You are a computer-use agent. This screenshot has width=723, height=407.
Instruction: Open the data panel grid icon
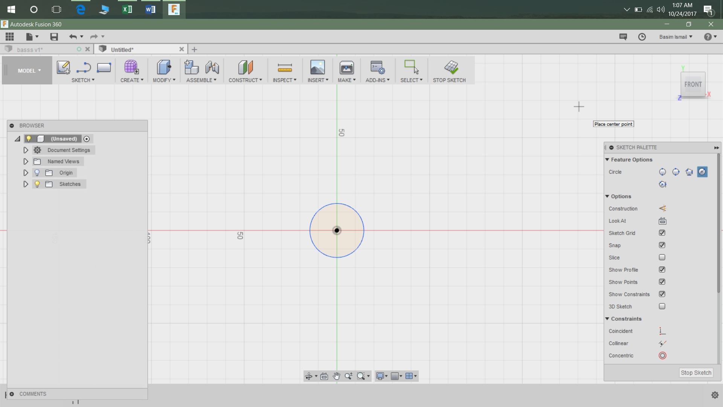point(10,37)
